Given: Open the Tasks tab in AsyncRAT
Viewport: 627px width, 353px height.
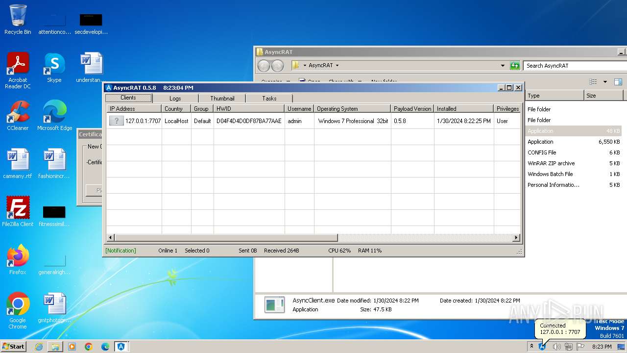Looking at the screenshot, I should pyautogui.click(x=269, y=99).
